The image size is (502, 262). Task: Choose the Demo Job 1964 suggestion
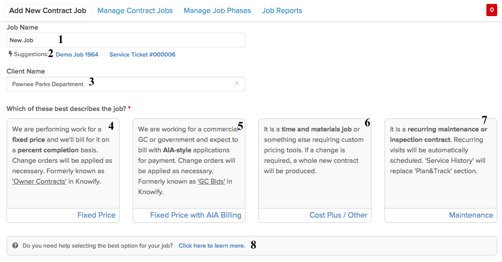coord(77,54)
